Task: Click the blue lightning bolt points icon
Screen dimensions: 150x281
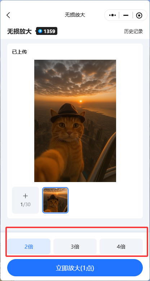Action: (40, 31)
